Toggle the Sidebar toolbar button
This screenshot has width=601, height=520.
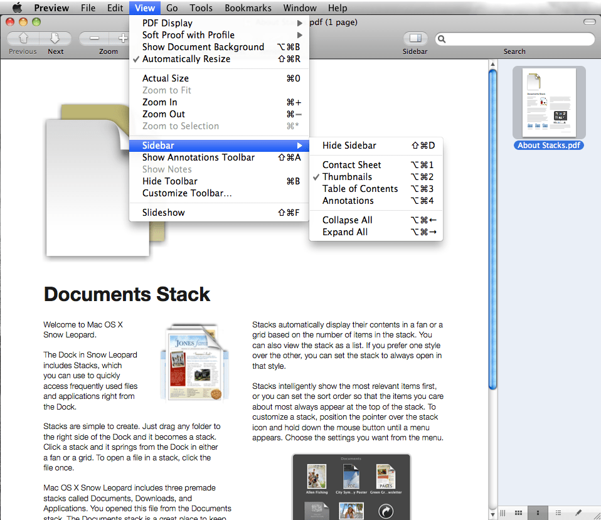click(x=415, y=38)
